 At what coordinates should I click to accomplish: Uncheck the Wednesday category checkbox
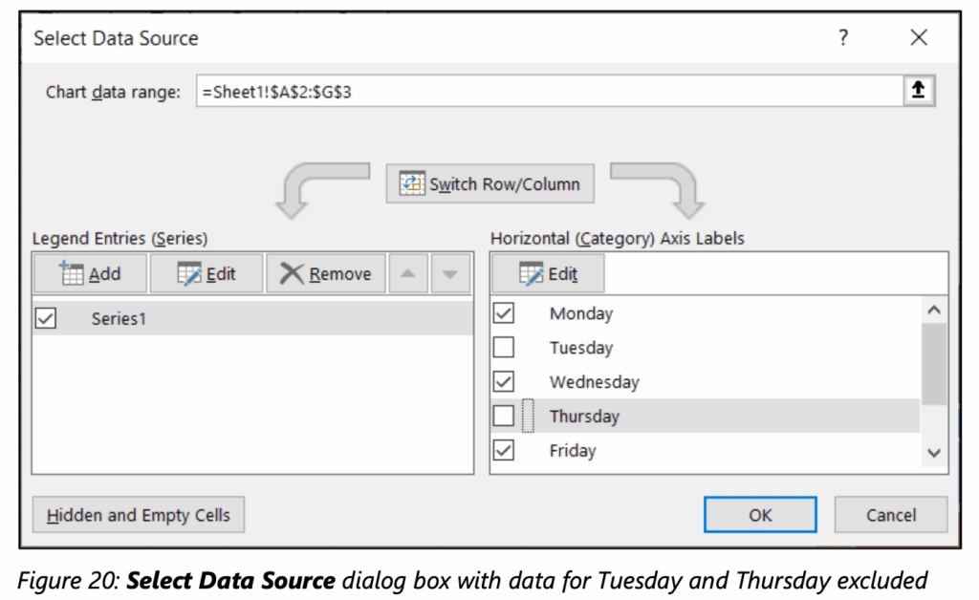[504, 382]
